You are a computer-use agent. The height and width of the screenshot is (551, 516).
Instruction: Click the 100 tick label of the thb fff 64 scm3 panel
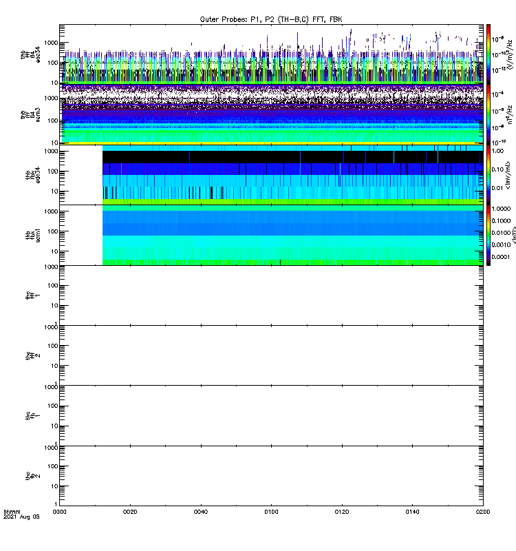click(53, 121)
